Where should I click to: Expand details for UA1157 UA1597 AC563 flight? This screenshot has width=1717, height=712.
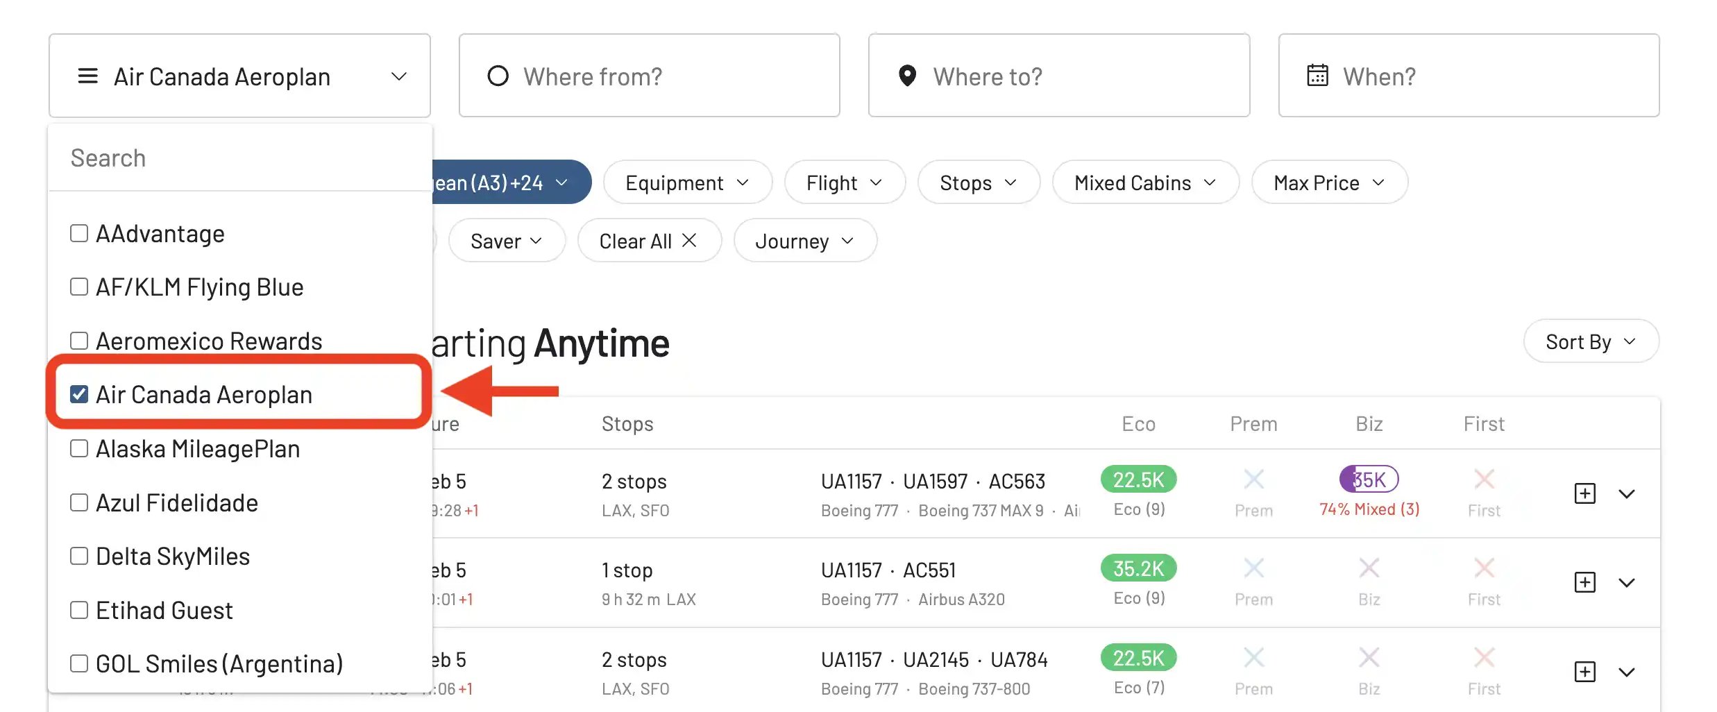pos(1626,493)
